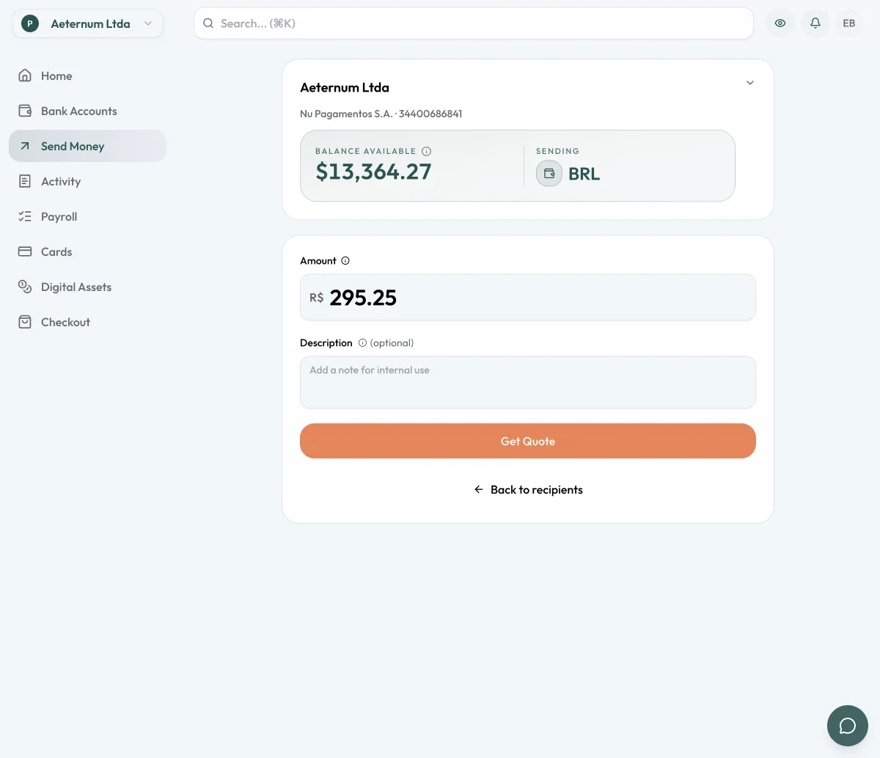880x758 pixels.
Task: Open notifications via the bell icon
Action: coord(815,23)
